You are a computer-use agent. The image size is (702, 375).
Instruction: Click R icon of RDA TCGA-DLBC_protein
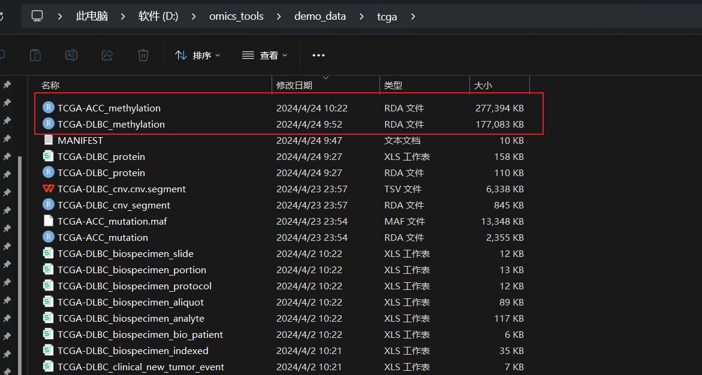(49, 173)
